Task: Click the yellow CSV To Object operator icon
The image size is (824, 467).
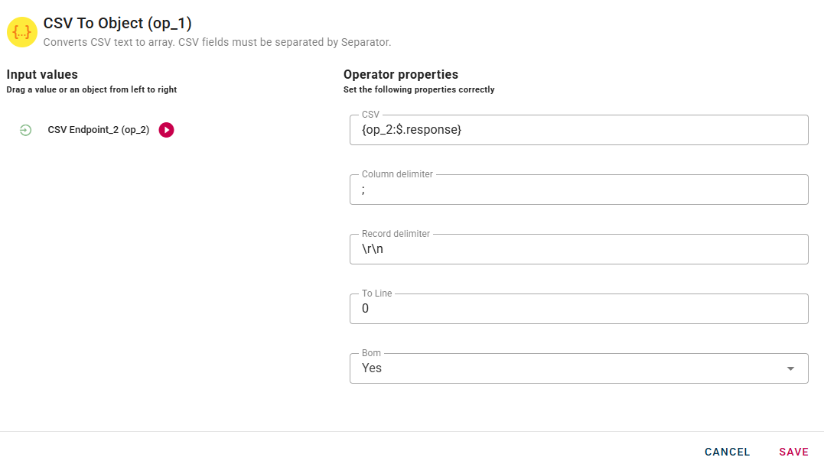Action: pyautogui.click(x=22, y=32)
